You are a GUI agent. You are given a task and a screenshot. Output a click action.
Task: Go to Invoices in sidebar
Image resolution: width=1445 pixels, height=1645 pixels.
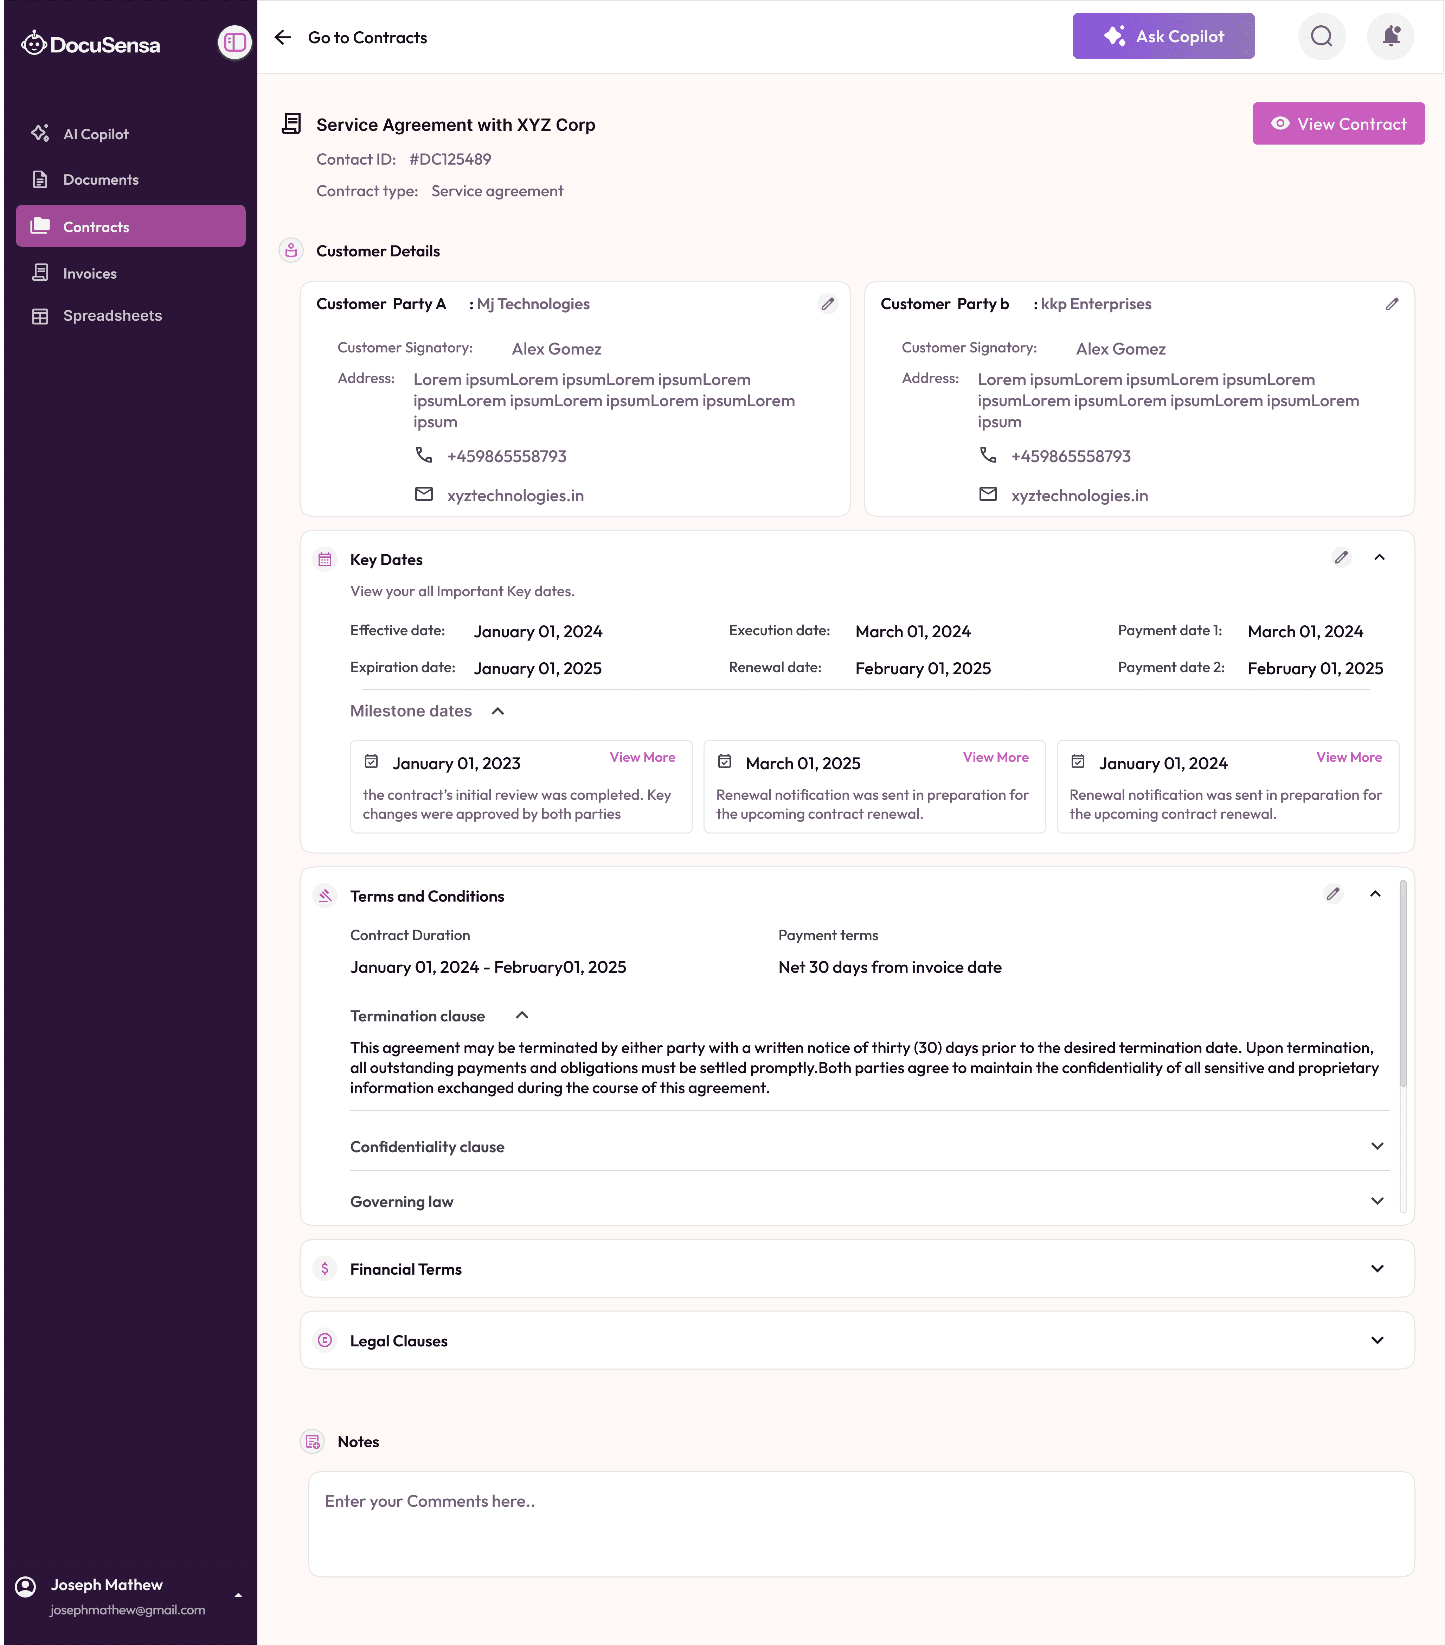(89, 274)
